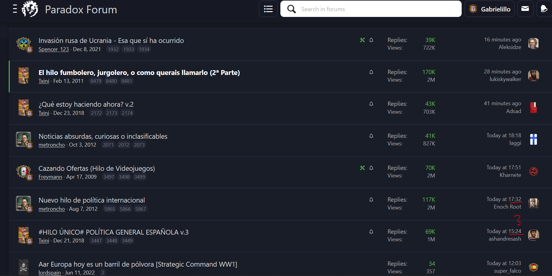This screenshot has width=552, height=276.
Task: Open the Aar Europa barril de pólvora thread
Action: click(138, 264)
